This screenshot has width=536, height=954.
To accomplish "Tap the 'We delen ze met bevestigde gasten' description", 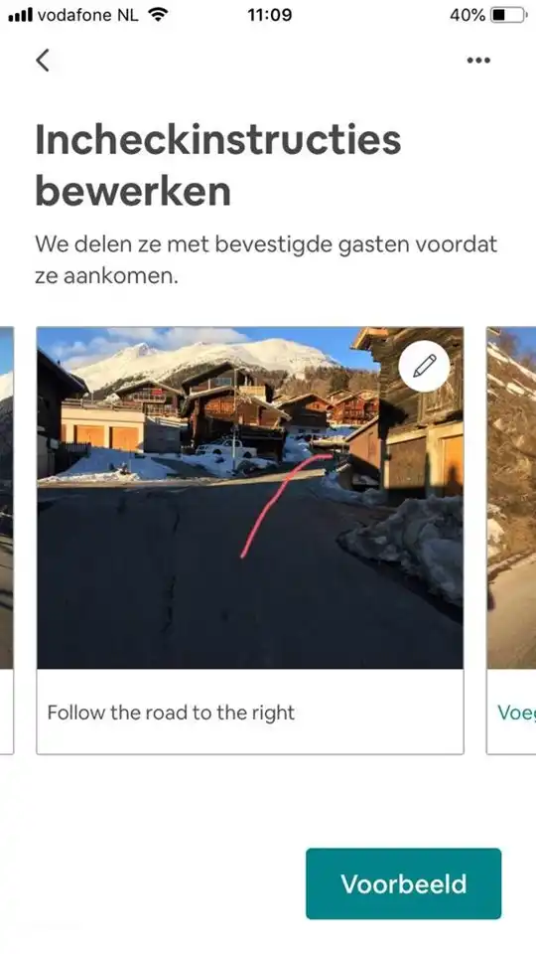I will click(x=266, y=259).
